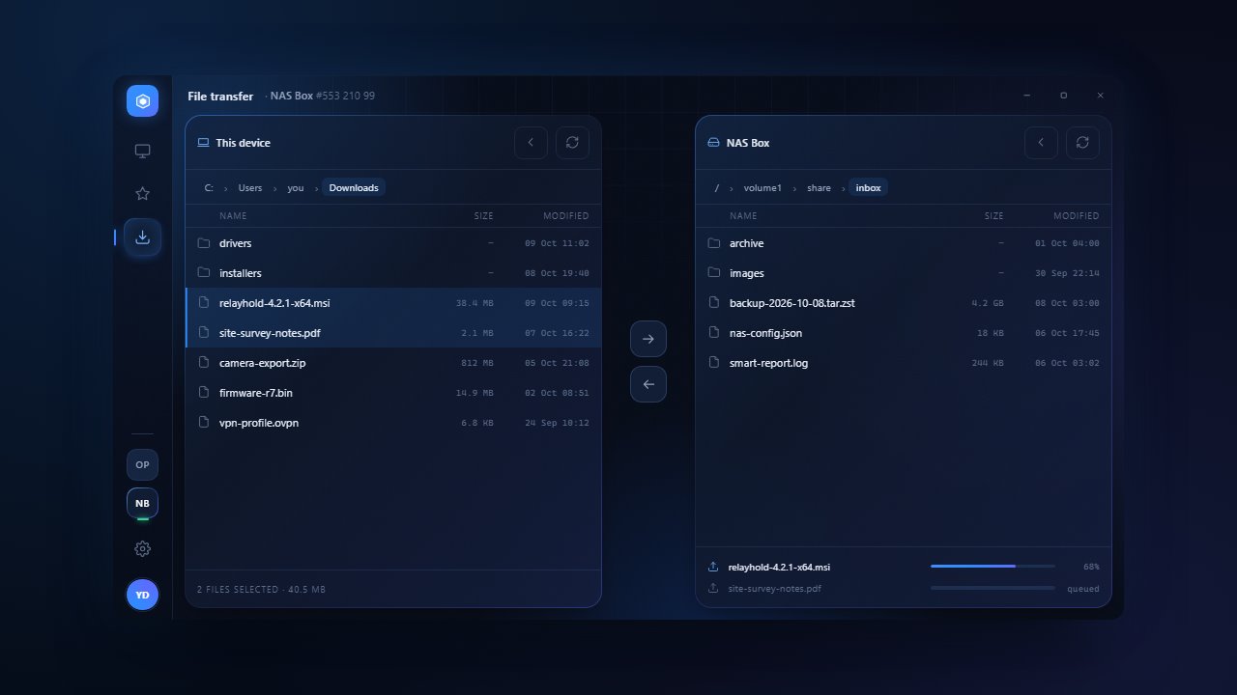Open the favorites star in the sidebar
This screenshot has width=1237, height=695.
[142, 194]
